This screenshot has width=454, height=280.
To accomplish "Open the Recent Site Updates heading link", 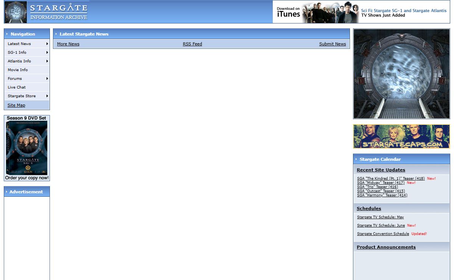I will tap(381, 170).
